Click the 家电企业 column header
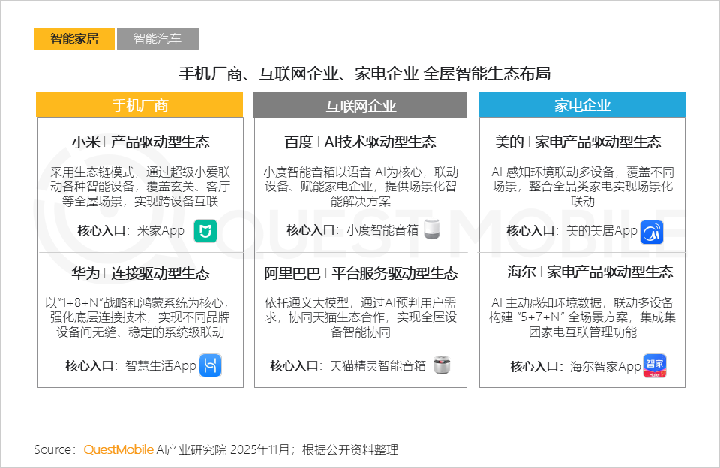720x468 pixels. (x=582, y=105)
